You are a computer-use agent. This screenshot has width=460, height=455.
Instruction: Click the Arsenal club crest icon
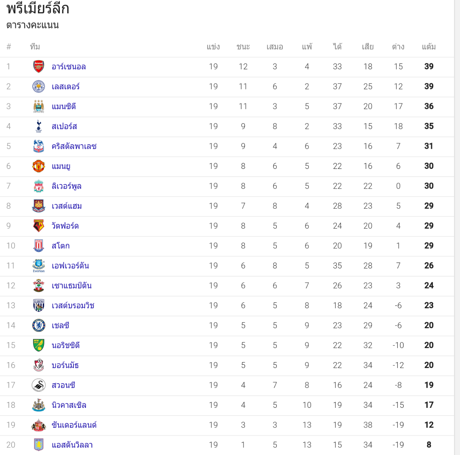tap(39, 67)
